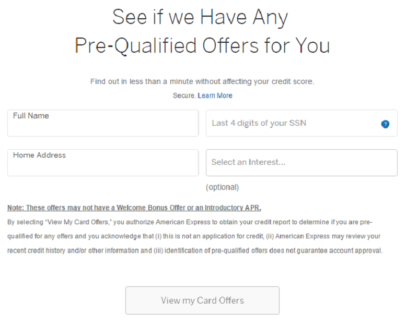Viewport: 418px width, 326px height.
Task: Focus the Full Name input field
Action: 103,127
